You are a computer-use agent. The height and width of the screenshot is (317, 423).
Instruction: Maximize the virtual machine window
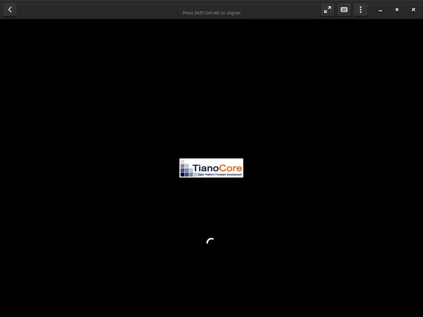click(x=397, y=10)
